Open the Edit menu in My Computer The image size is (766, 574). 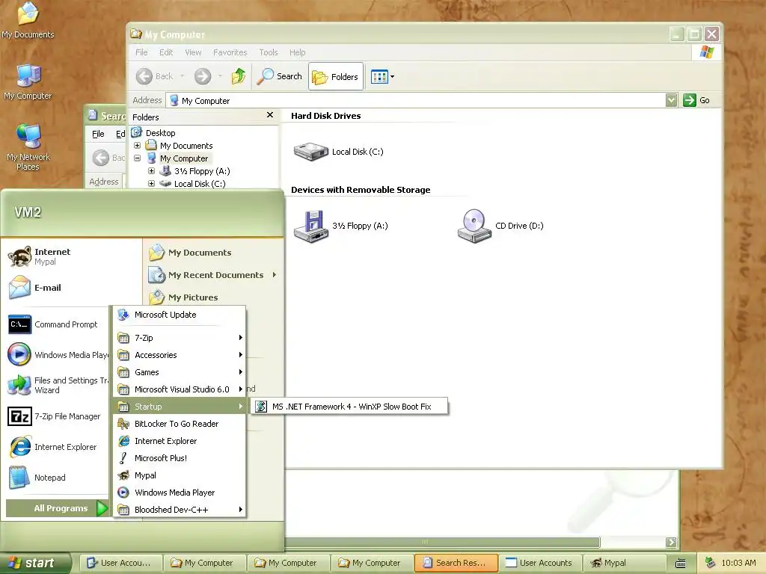(x=166, y=52)
